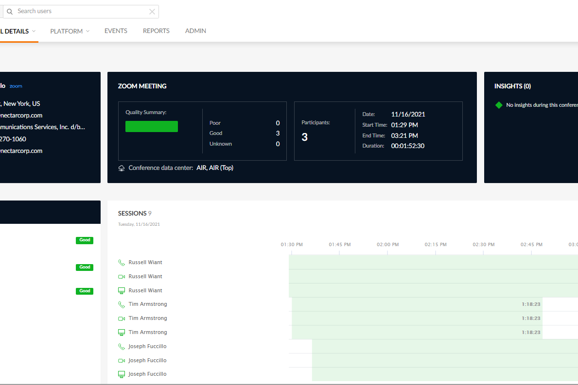The image size is (578, 385).
Task: Click the Joseph Fuccillo name in the video row
Action: tap(147, 360)
